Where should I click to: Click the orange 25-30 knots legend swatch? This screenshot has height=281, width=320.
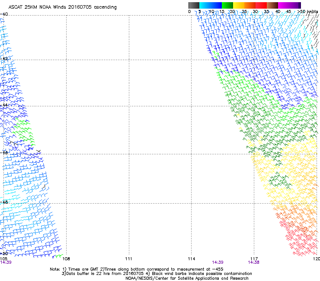(x=250, y=5)
